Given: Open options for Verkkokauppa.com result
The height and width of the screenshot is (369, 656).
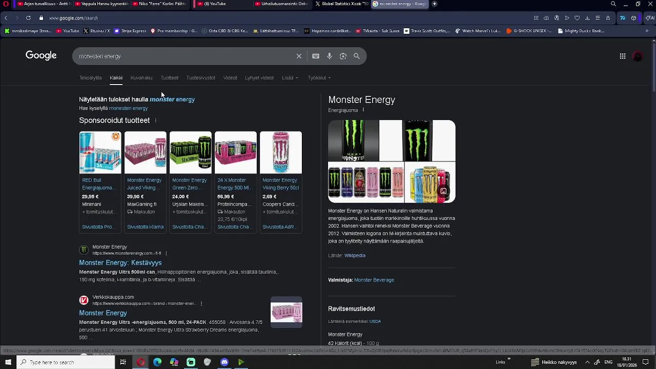Looking at the screenshot, I should 201,303.
